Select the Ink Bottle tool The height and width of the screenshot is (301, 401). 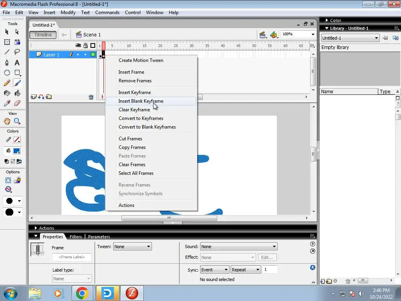click(7, 93)
